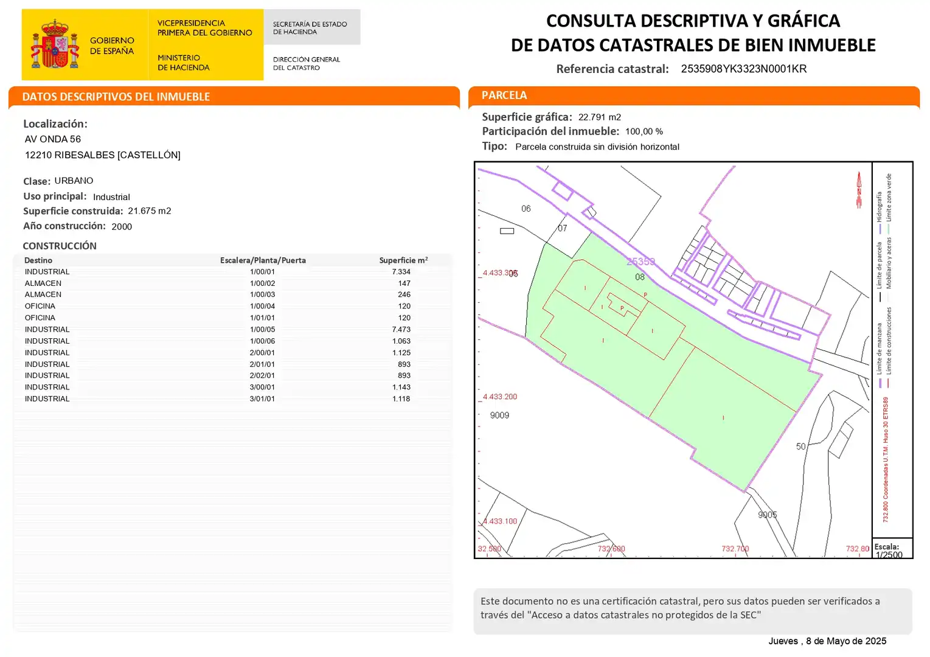Click the 'Escalera/Planta/Puerta' column header

[x=263, y=260]
